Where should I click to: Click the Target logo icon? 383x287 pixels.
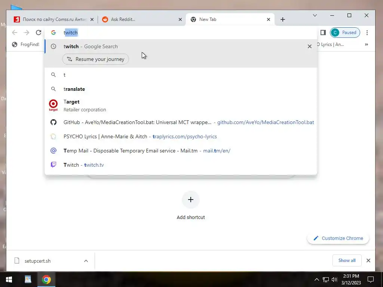pos(53,105)
